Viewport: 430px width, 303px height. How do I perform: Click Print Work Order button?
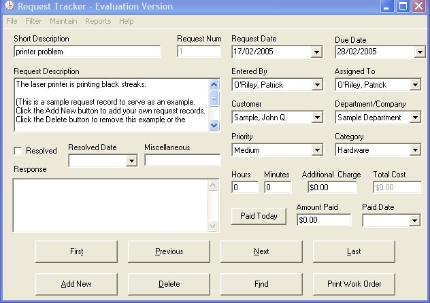354,284
